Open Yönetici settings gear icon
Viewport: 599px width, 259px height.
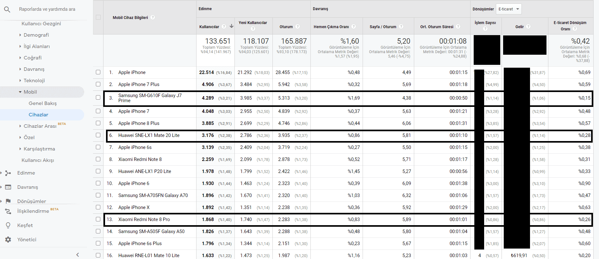(8, 240)
